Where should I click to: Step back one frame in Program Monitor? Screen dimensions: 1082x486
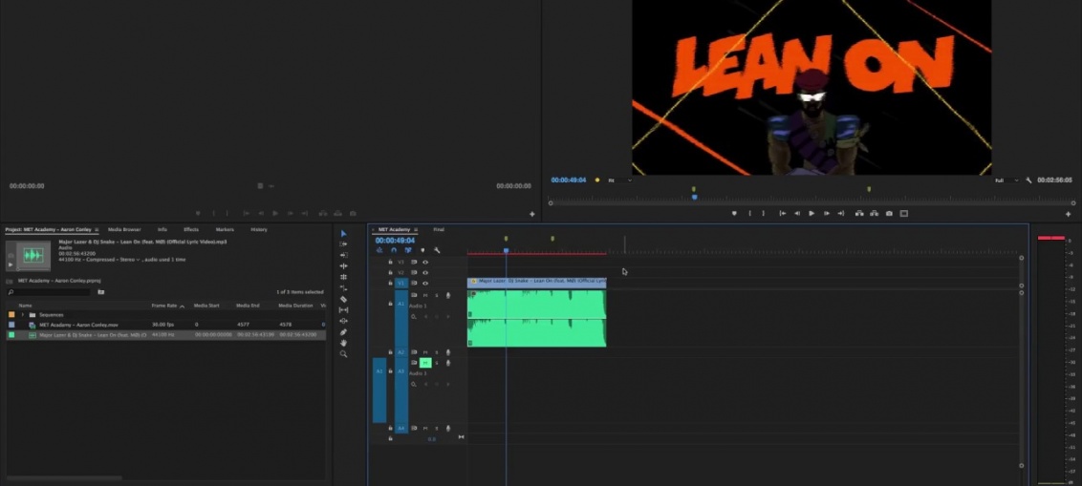pos(797,214)
